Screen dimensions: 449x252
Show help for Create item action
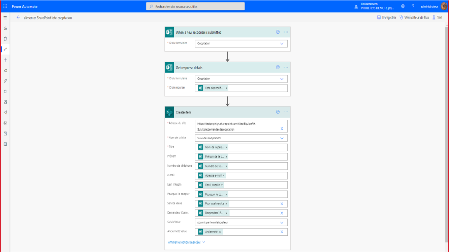tap(278, 112)
